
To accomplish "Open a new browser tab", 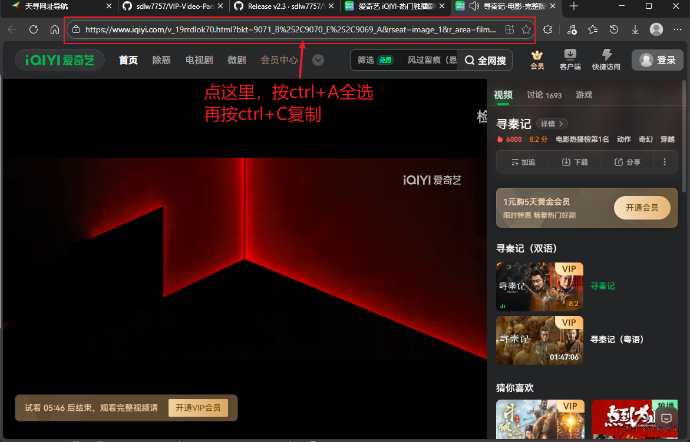I will click(574, 6).
